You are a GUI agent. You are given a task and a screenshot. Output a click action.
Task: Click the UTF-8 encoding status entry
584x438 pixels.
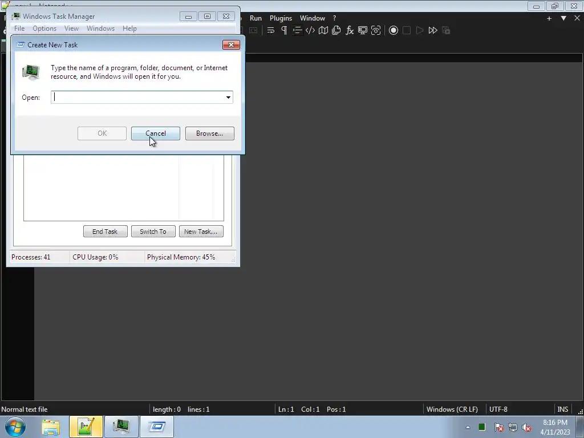[x=498, y=409]
